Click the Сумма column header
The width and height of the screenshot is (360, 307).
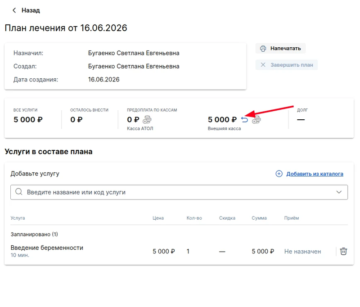tap(259, 218)
